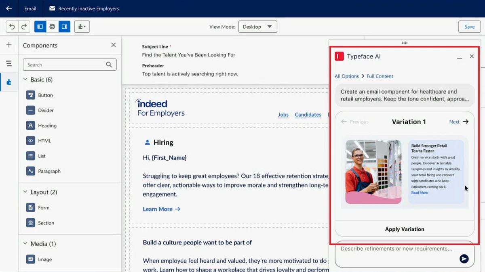485x272 pixels.
Task: Click the Full Content breadcrumb
Action: click(380, 76)
